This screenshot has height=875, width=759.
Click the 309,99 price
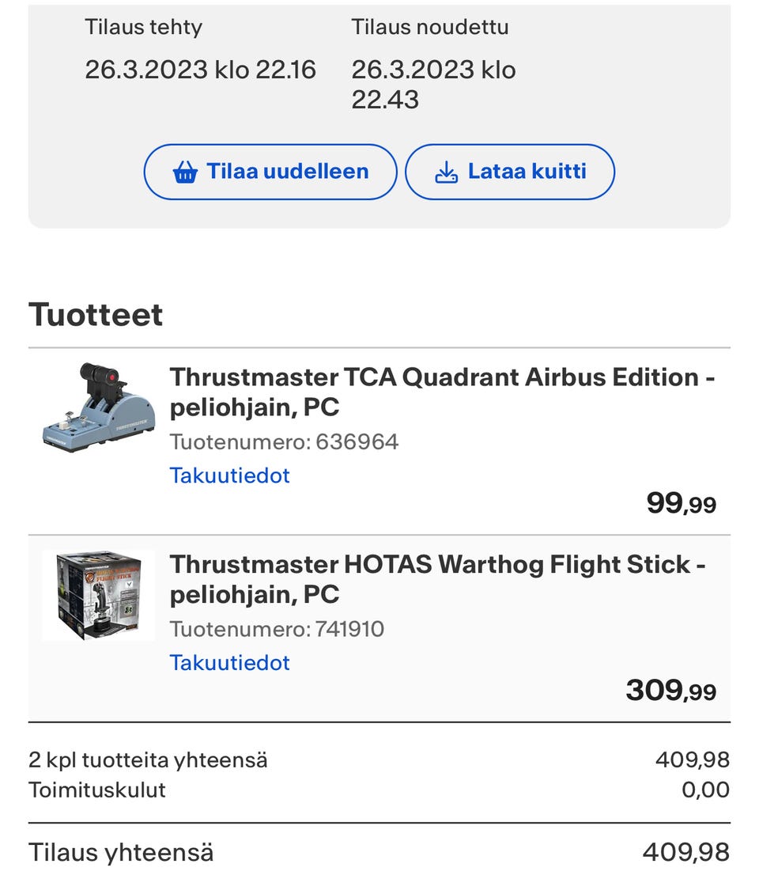[x=670, y=691]
